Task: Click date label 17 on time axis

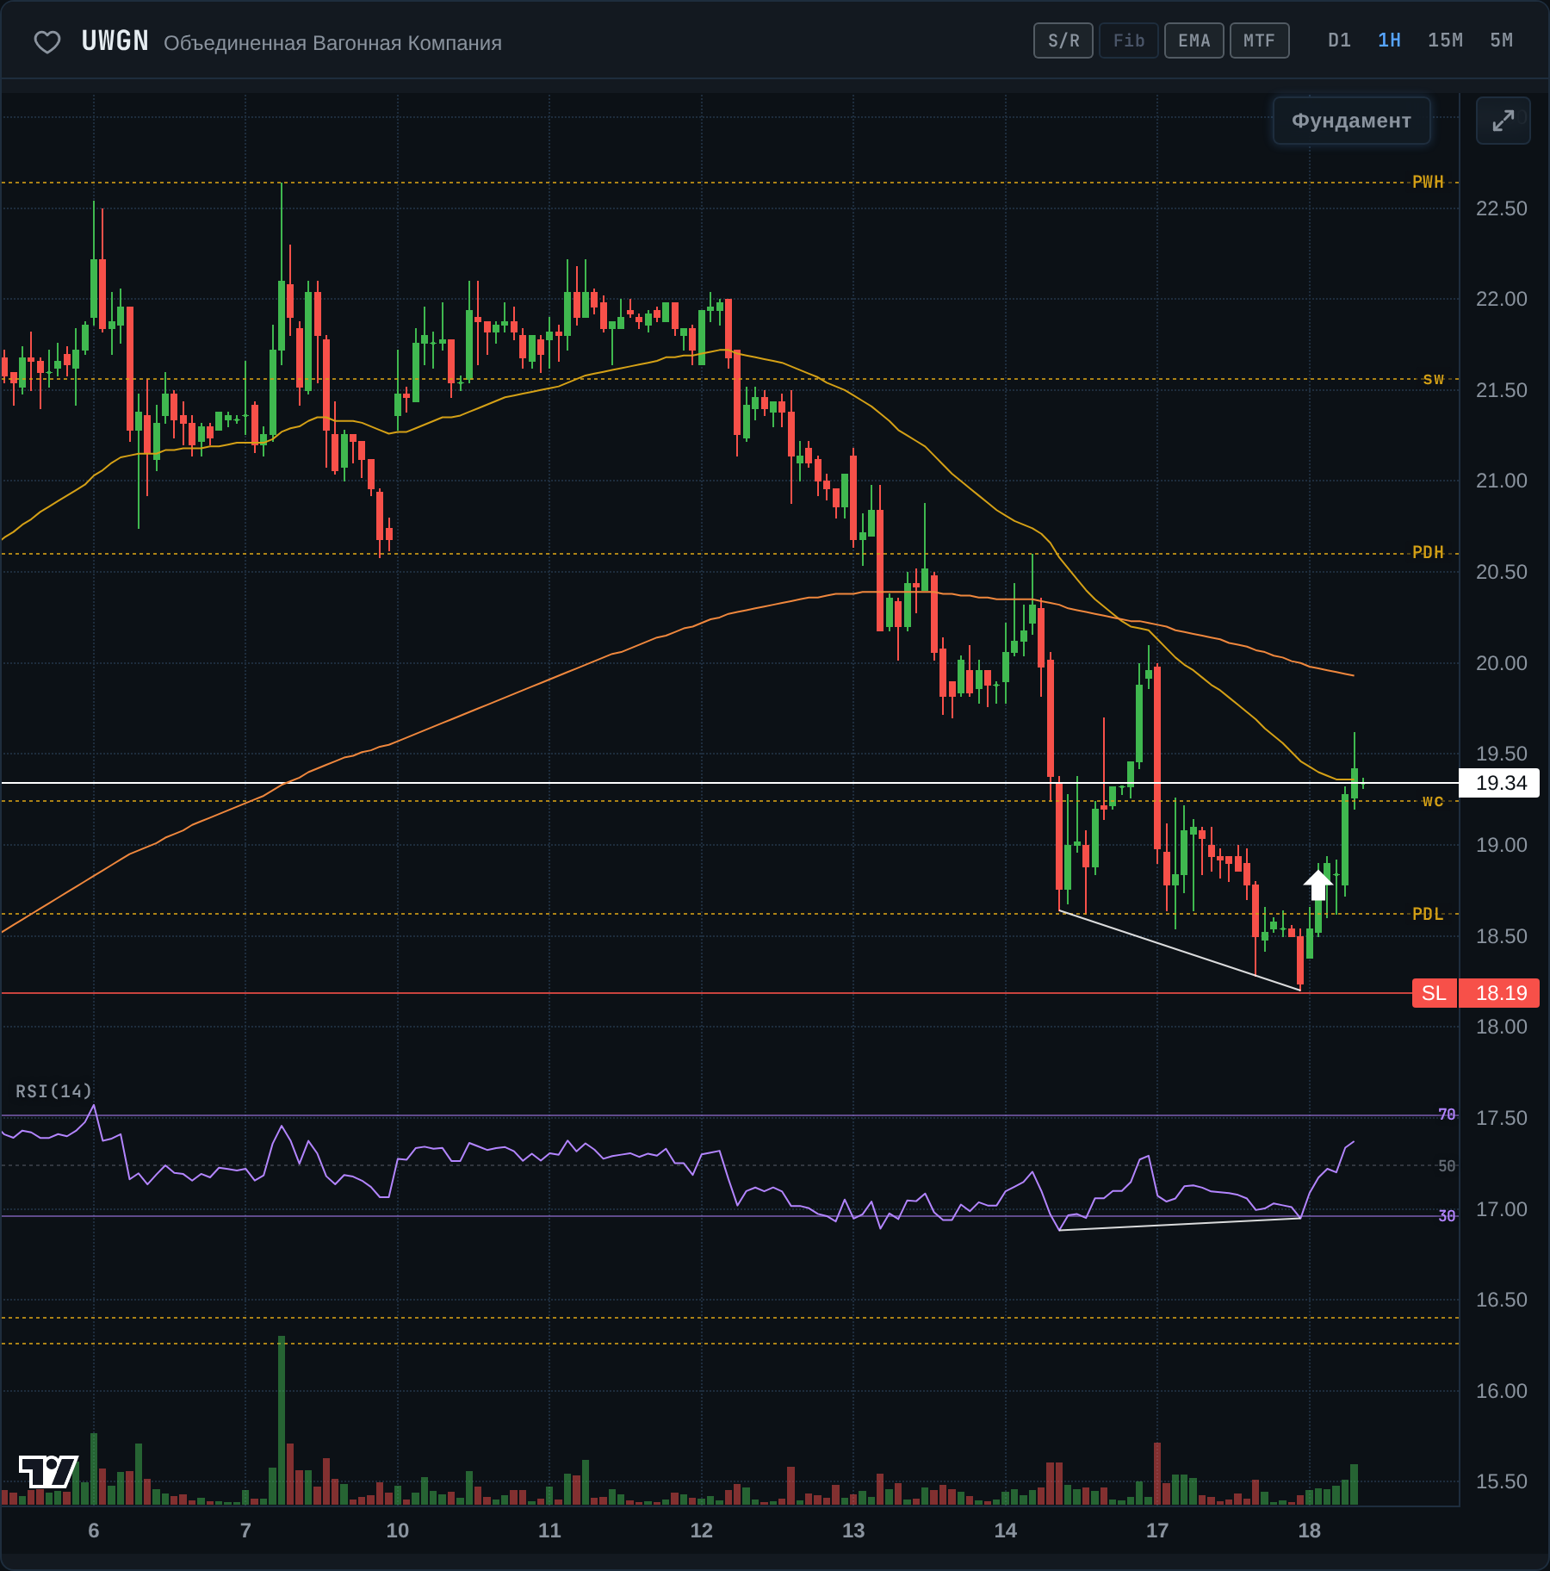Action: tap(1157, 1531)
